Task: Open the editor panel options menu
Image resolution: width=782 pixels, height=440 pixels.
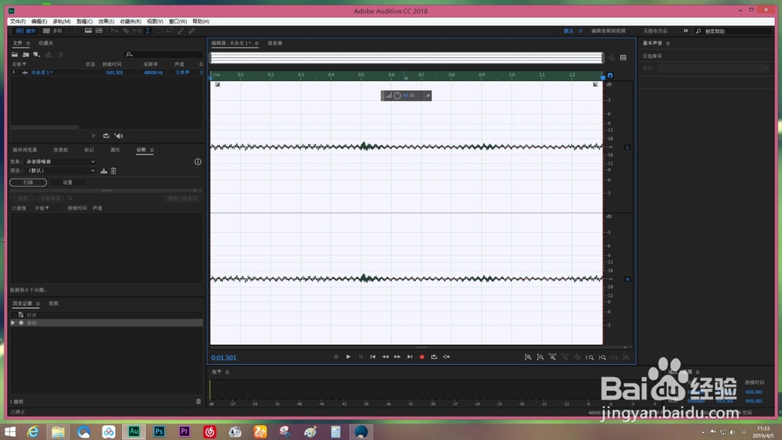Action: pos(256,43)
